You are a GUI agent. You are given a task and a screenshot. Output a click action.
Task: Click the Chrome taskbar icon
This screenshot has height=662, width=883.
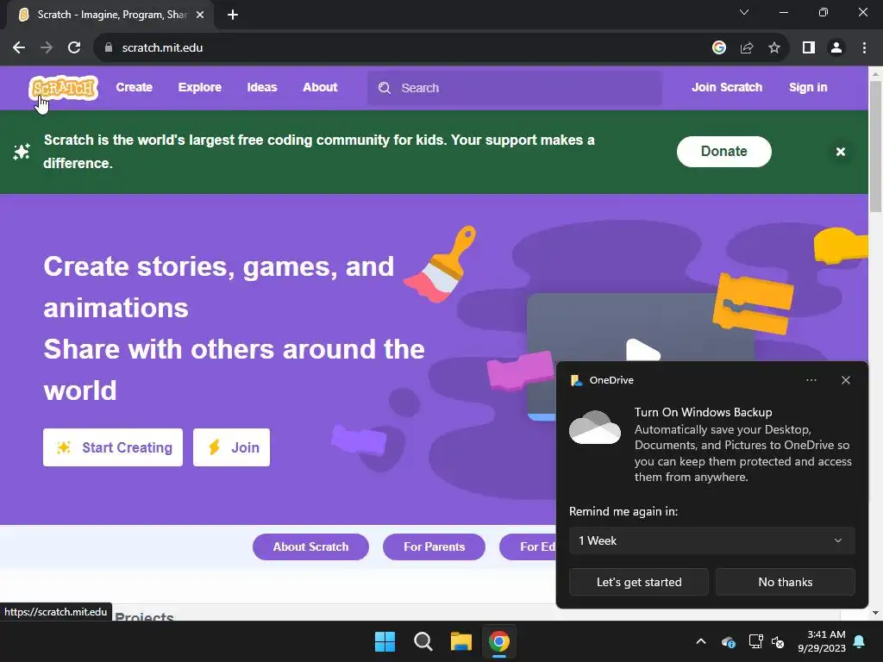(x=499, y=641)
